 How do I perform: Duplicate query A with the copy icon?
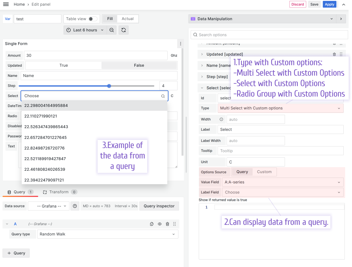pos(151,224)
